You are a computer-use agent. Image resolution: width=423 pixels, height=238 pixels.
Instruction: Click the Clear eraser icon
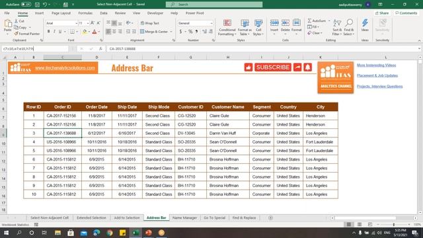tap(309, 33)
